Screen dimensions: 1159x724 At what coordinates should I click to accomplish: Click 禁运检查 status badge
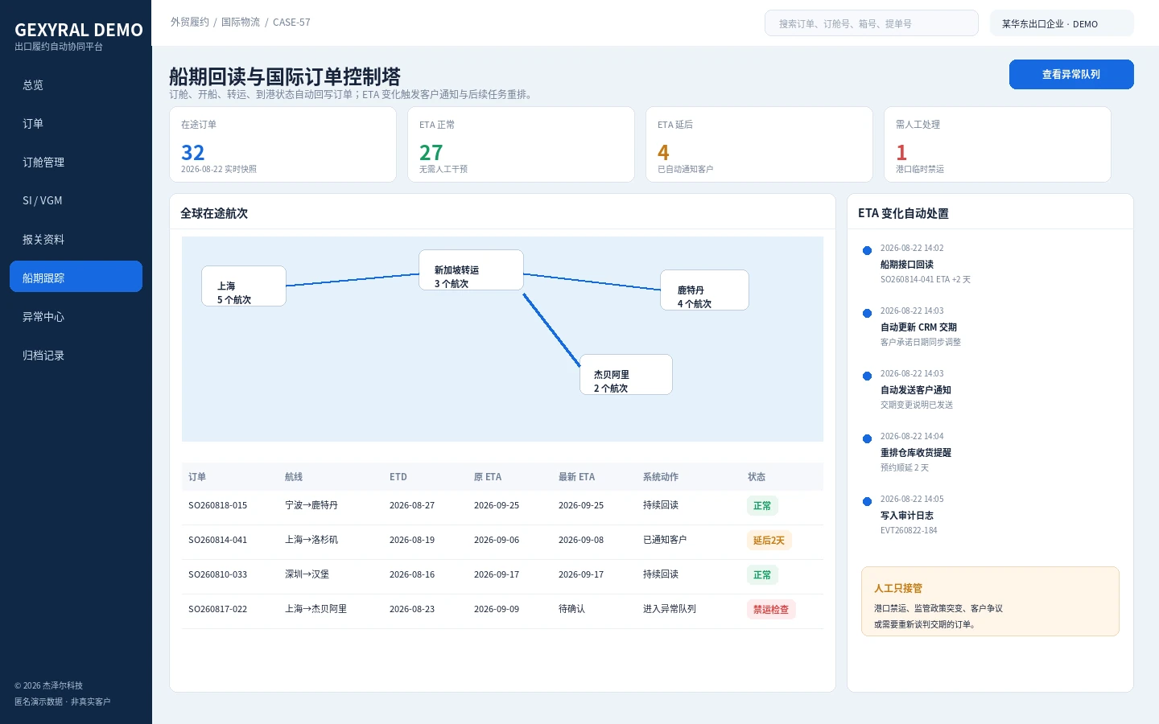pyautogui.click(x=771, y=610)
